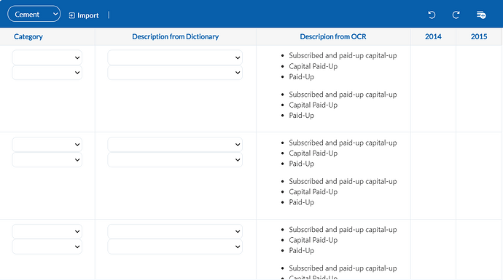Click the redo arrow icon
Viewport: 503px width, 280px height.
[x=456, y=15]
